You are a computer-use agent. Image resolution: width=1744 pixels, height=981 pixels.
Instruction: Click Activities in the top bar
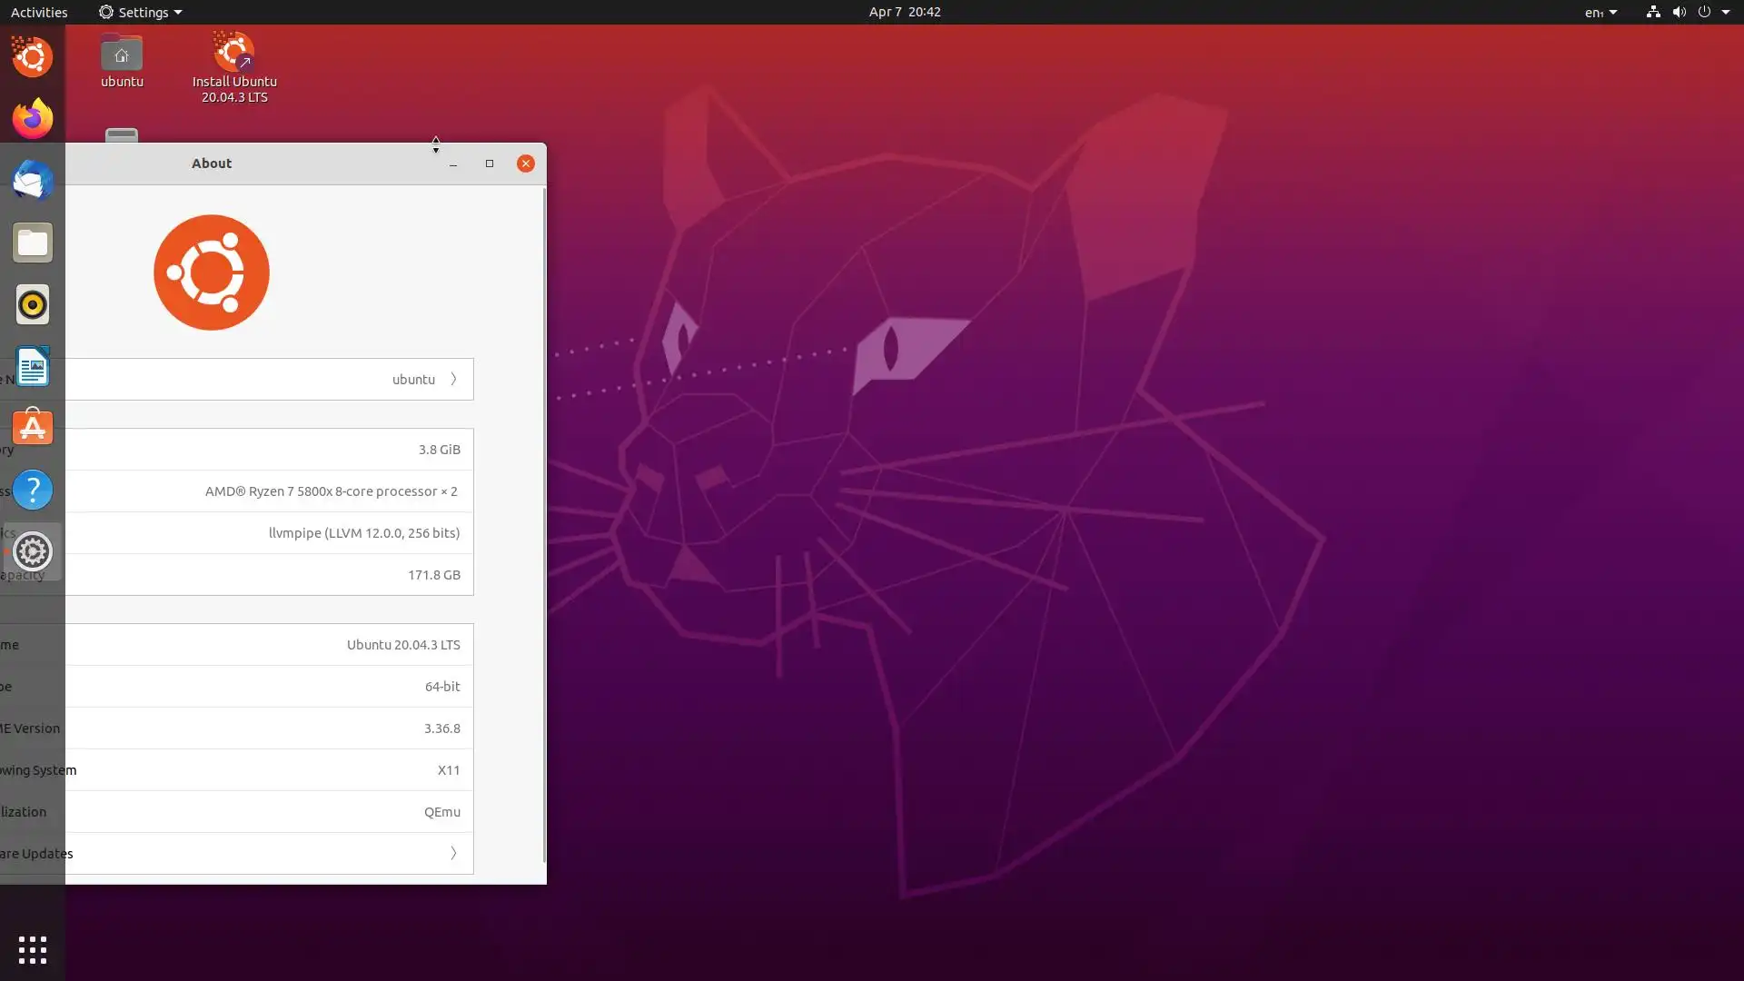click(x=39, y=12)
